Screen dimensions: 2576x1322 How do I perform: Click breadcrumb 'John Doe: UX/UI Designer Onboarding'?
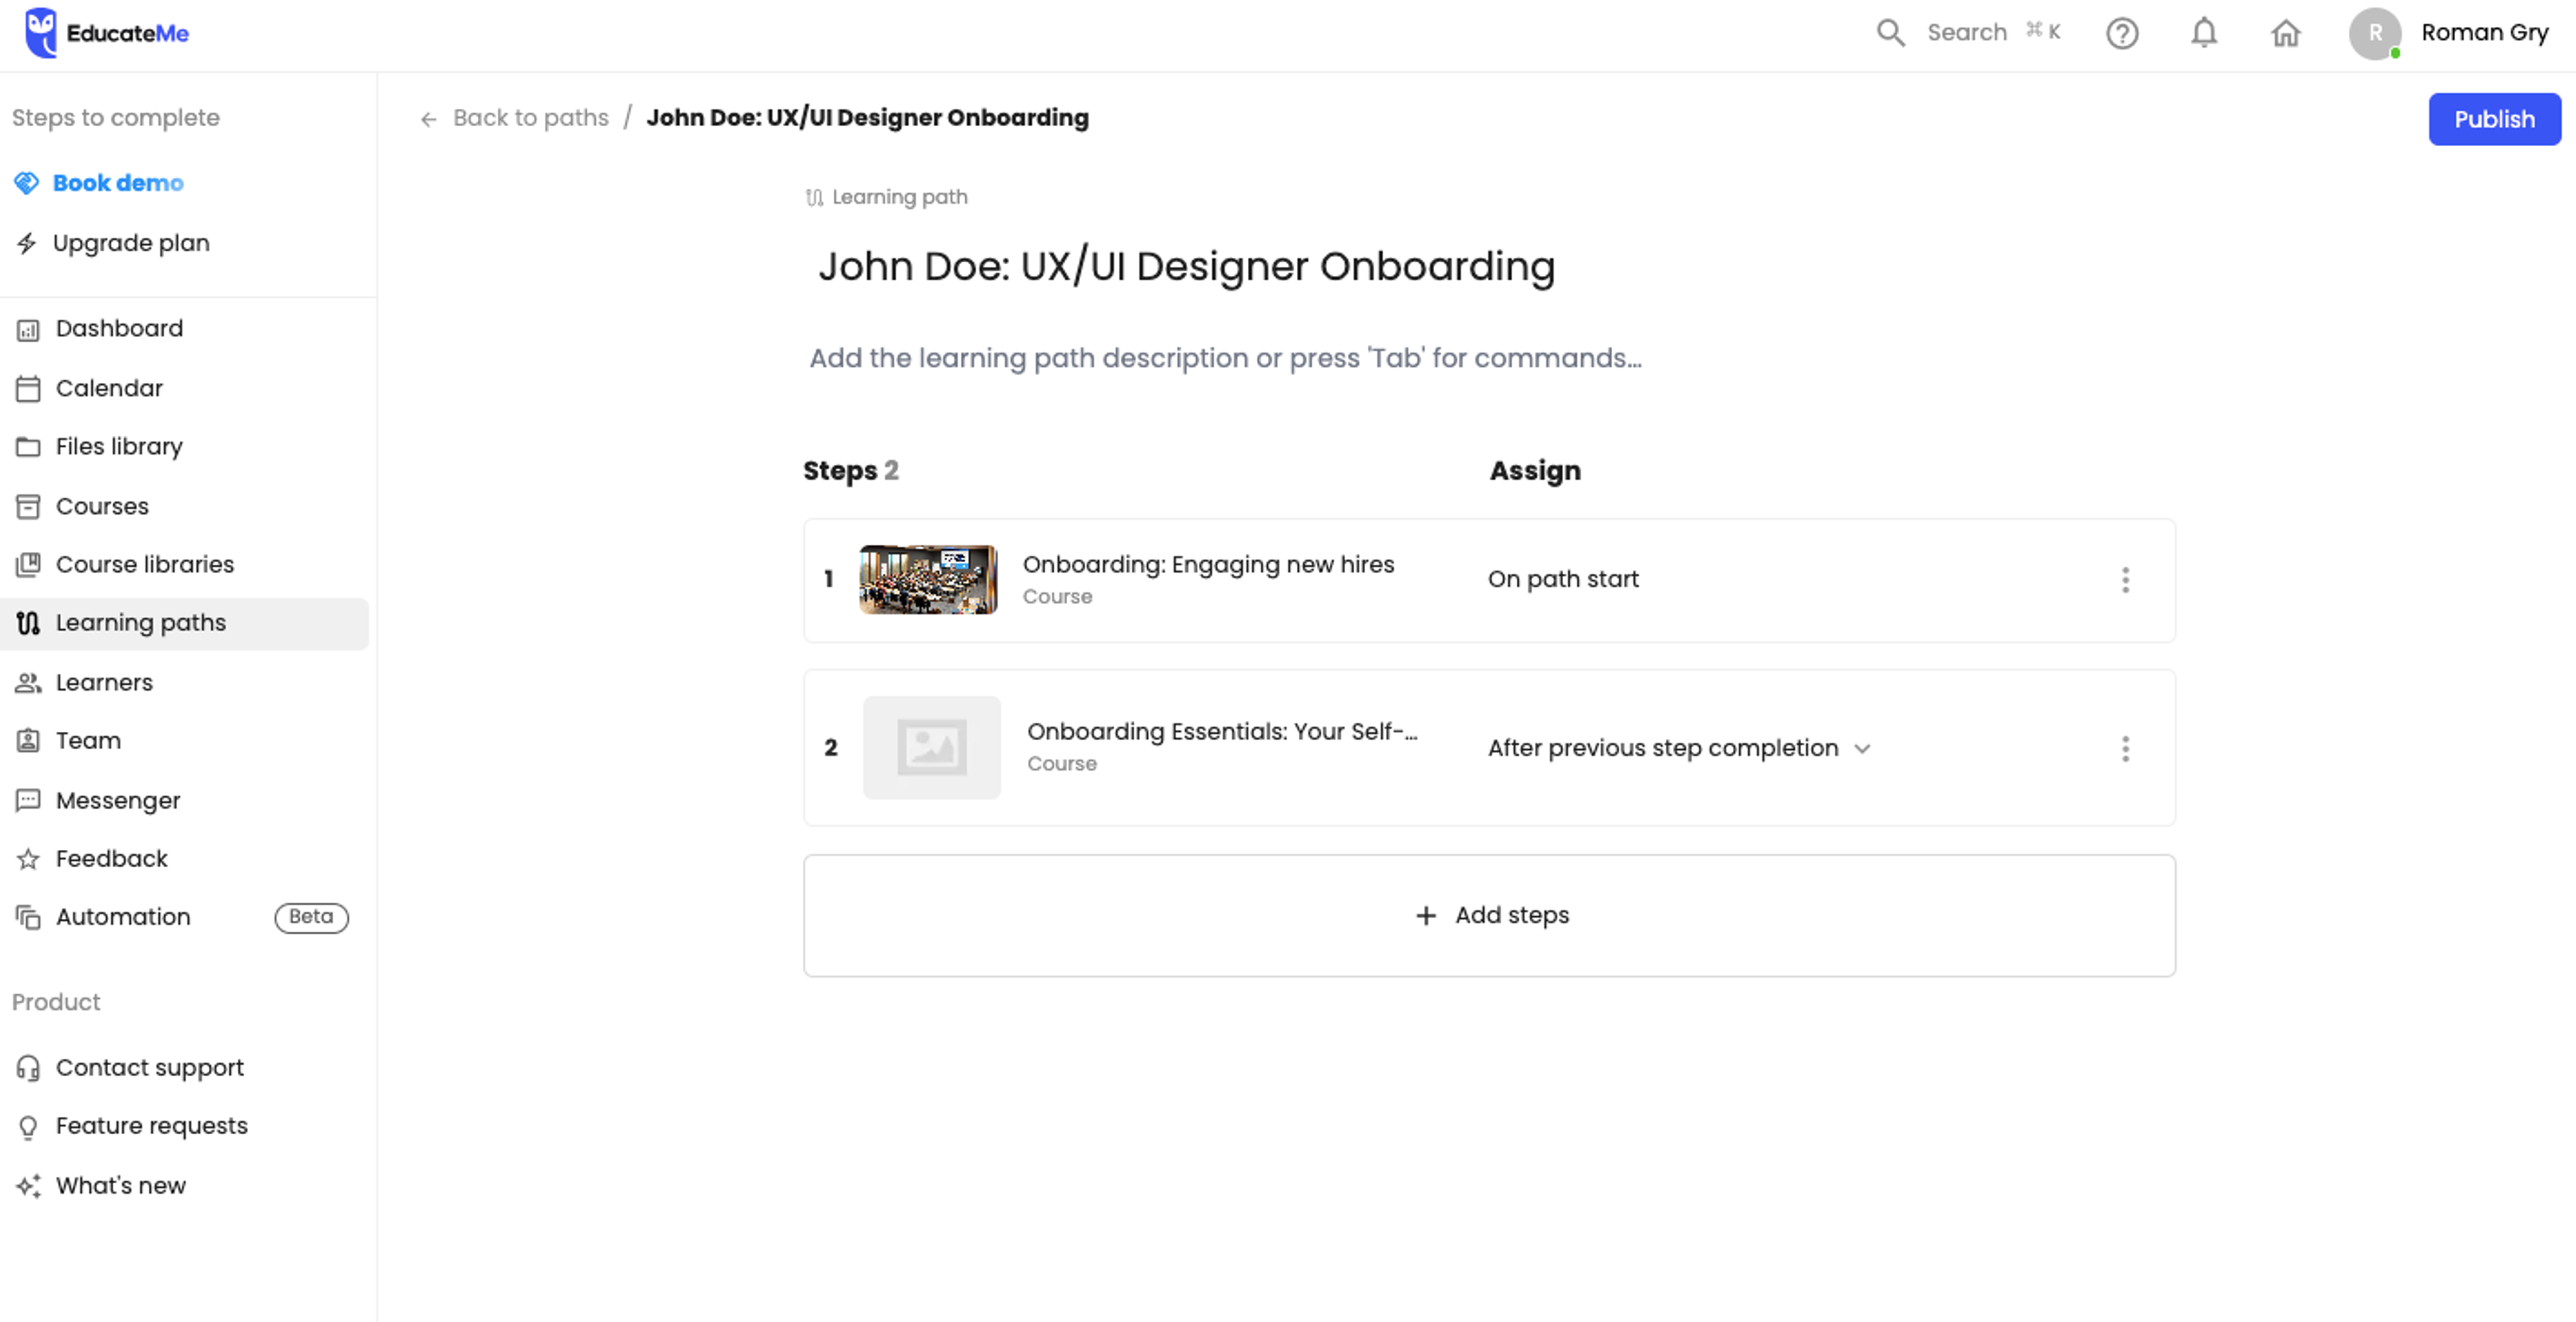tap(867, 118)
